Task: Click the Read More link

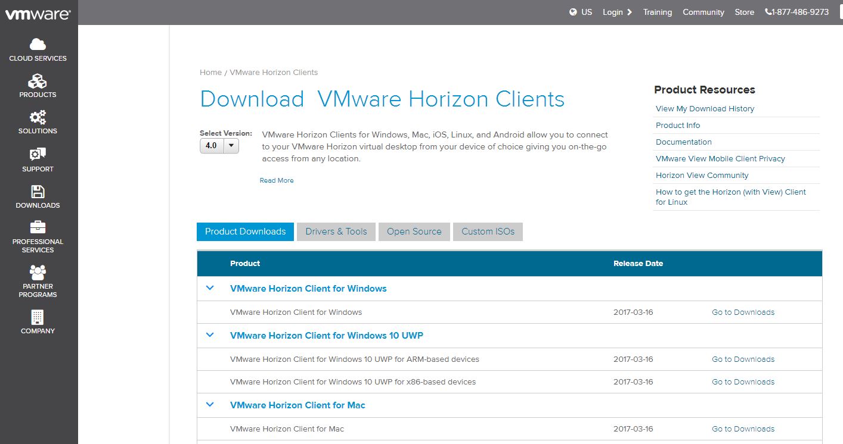Action: tap(277, 180)
